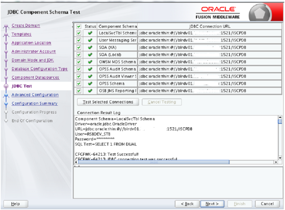Sort by the Status column header
This screenshot has height=210, width=285.
pyautogui.click(x=90, y=26)
